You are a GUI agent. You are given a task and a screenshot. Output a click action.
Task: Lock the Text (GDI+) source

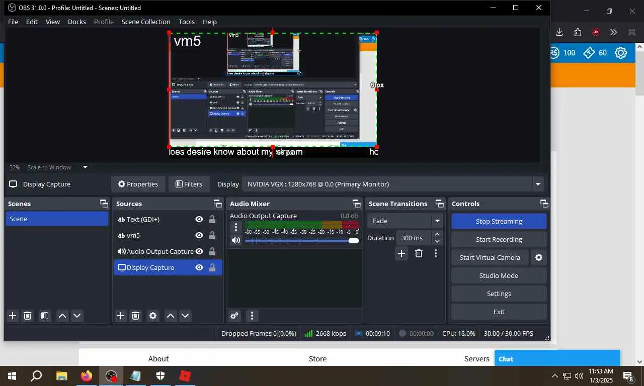(x=212, y=219)
